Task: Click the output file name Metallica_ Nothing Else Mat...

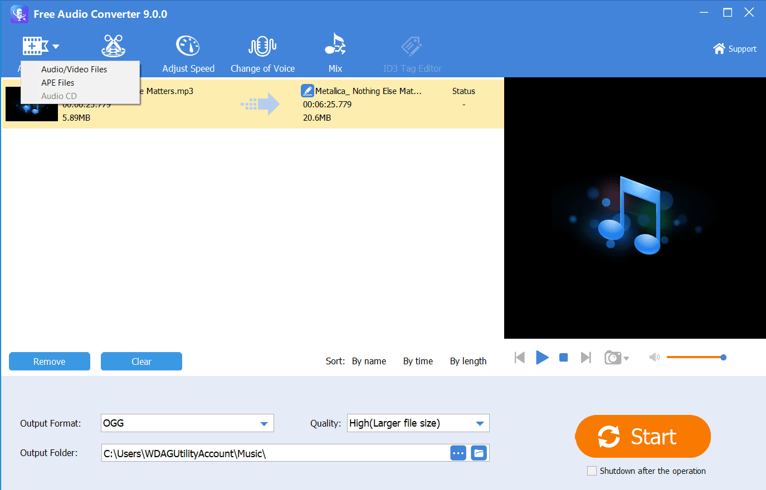Action: [x=368, y=91]
